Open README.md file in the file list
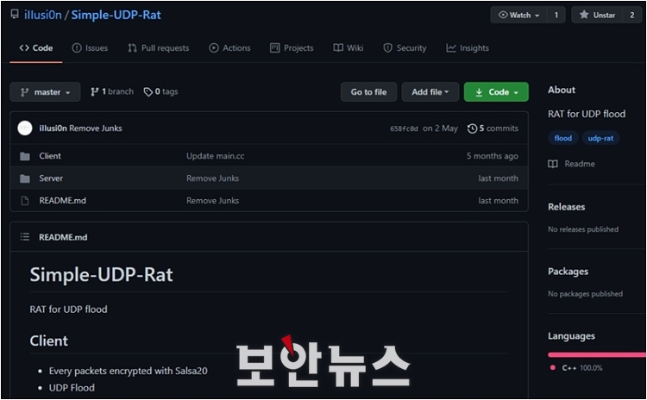The image size is (647, 400). (x=62, y=200)
